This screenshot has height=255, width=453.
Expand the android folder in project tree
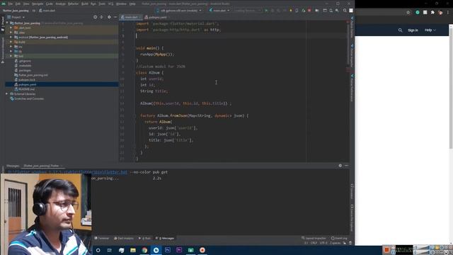coord(11,38)
